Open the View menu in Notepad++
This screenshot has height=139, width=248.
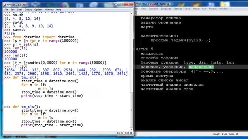[143, 8]
